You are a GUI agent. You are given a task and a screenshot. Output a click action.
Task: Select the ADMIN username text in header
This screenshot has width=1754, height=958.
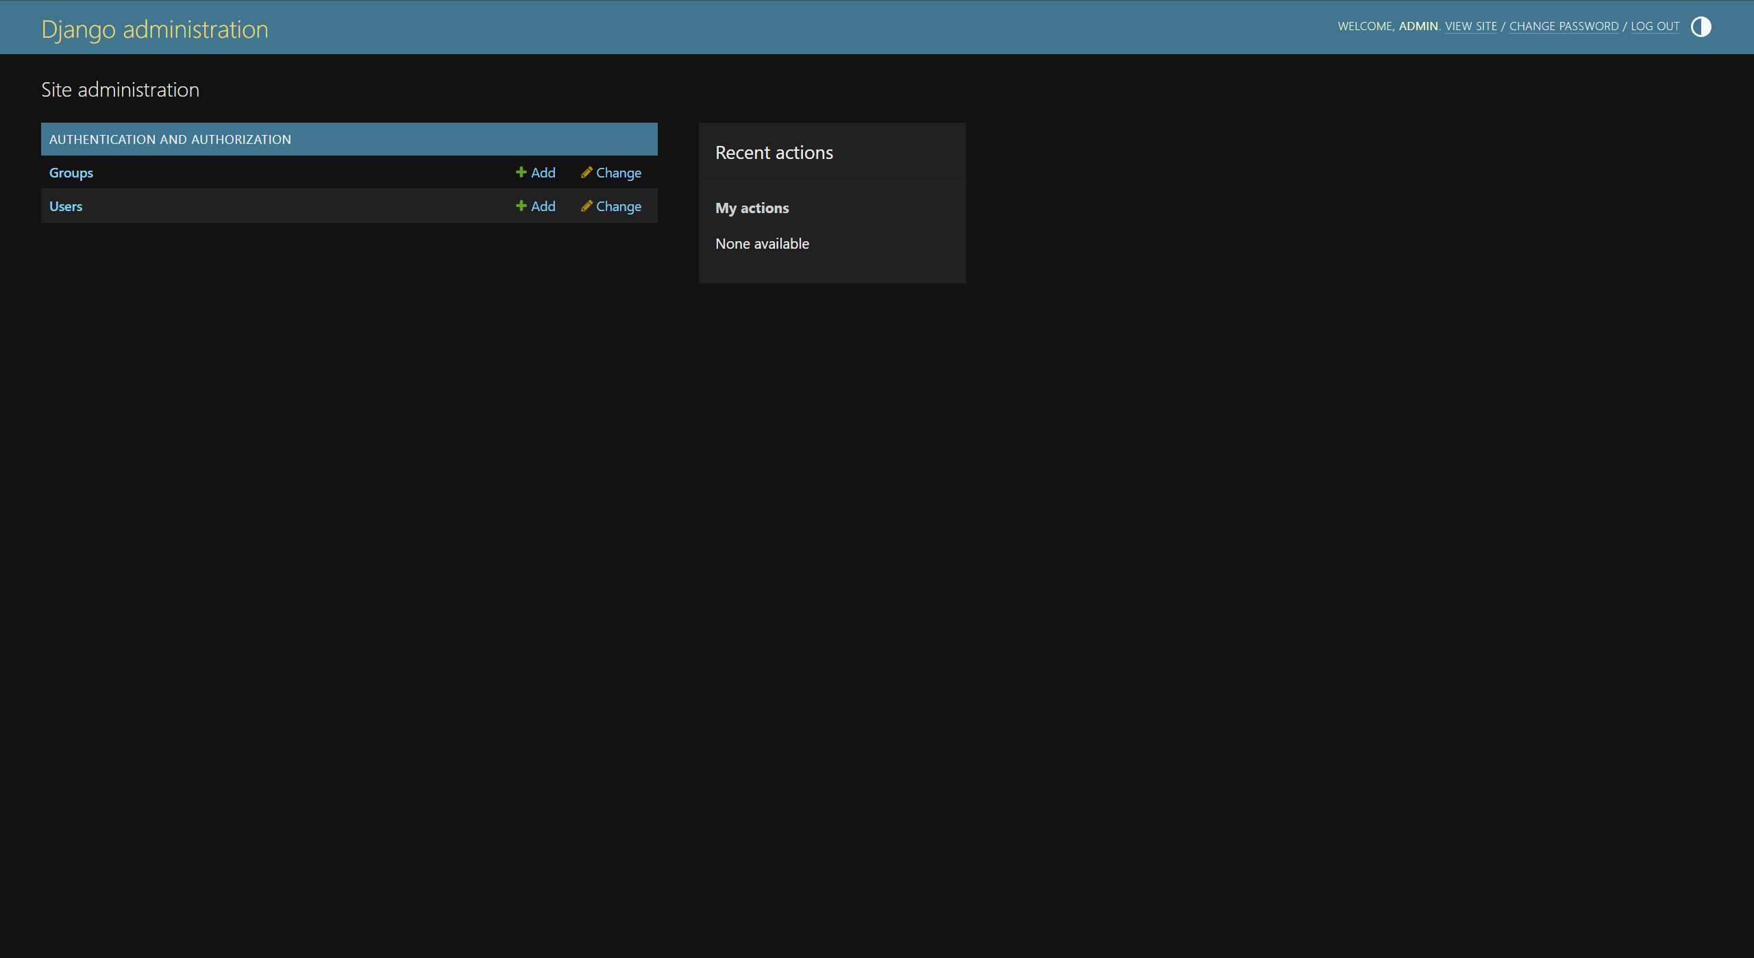1418,26
